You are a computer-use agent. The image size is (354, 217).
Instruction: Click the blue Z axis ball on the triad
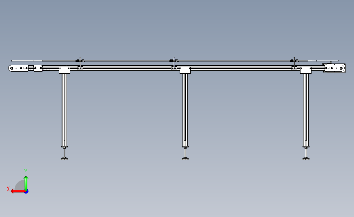tap(27, 192)
